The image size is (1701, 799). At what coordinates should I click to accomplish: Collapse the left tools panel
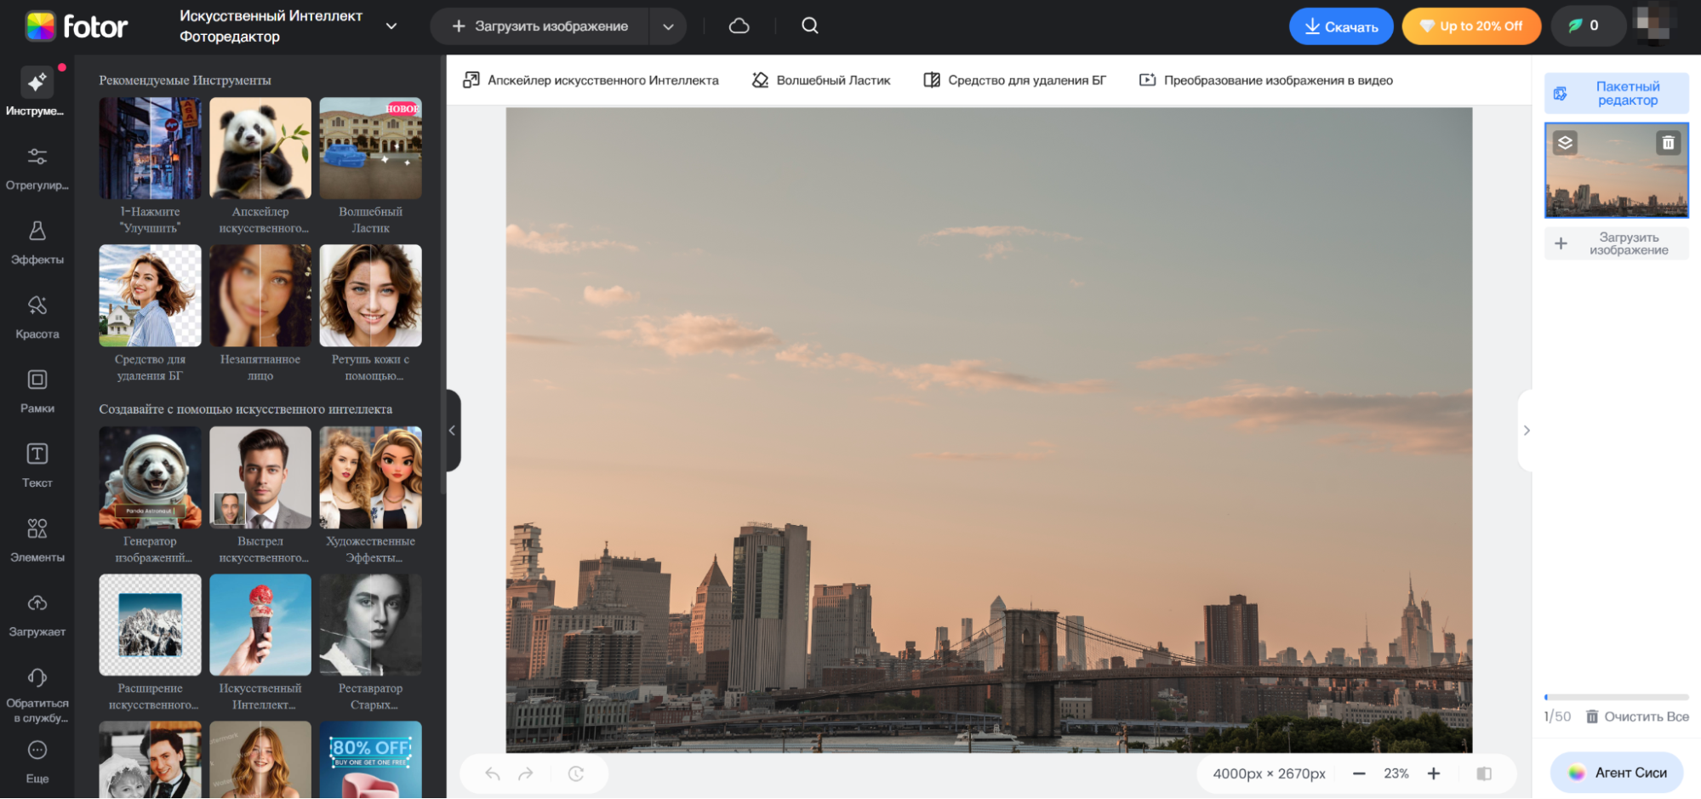click(x=453, y=431)
